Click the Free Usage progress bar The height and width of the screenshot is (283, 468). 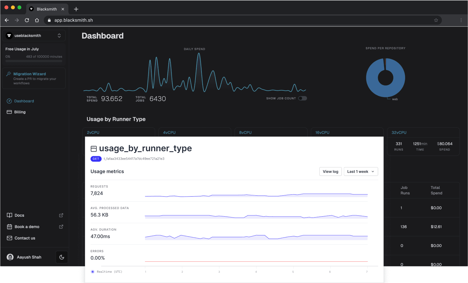pos(34,61)
